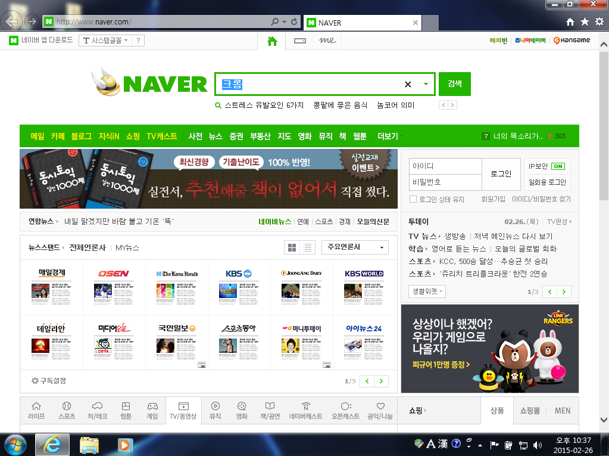Click the page scrollbar down arrow
The height and width of the screenshot is (456, 609).
pos(604,420)
